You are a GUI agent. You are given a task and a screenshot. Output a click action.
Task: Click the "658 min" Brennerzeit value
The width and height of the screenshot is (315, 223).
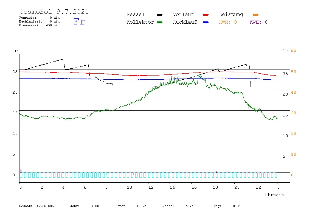tap(53, 25)
